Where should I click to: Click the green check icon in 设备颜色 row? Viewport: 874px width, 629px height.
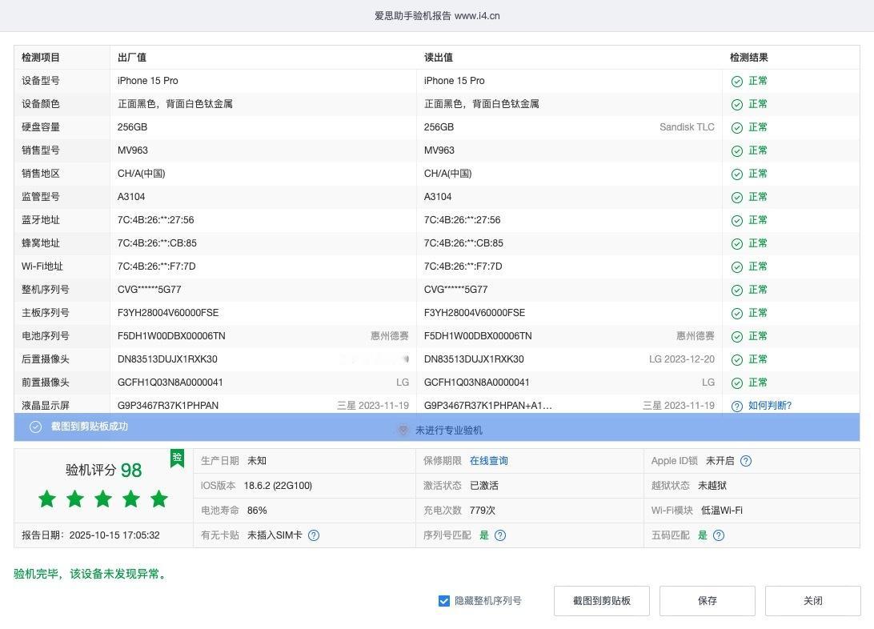pyautogui.click(x=737, y=105)
